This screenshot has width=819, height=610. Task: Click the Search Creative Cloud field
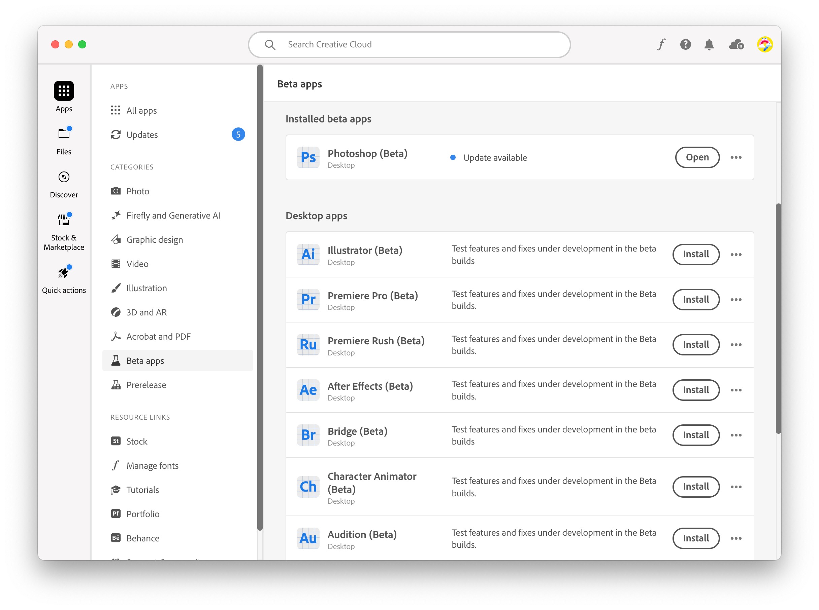click(x=409, y=44)
